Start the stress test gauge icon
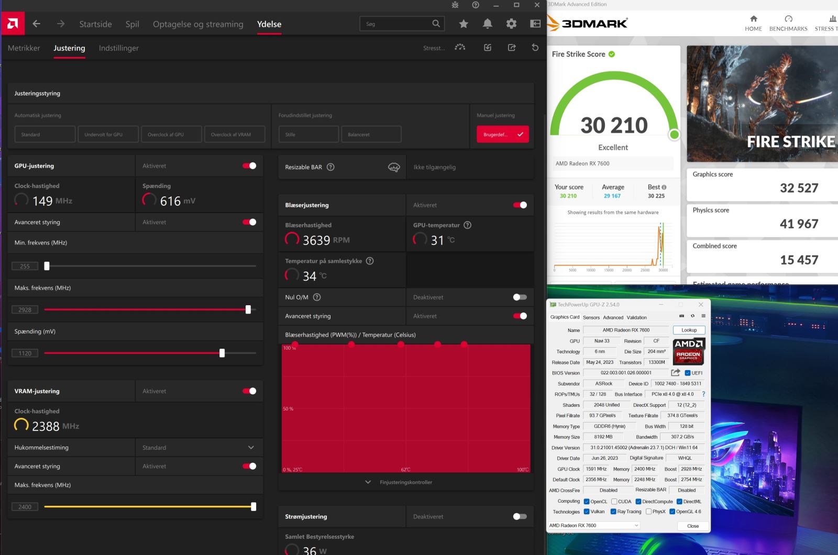The image size is (838, 555). (x=460, y=47)
